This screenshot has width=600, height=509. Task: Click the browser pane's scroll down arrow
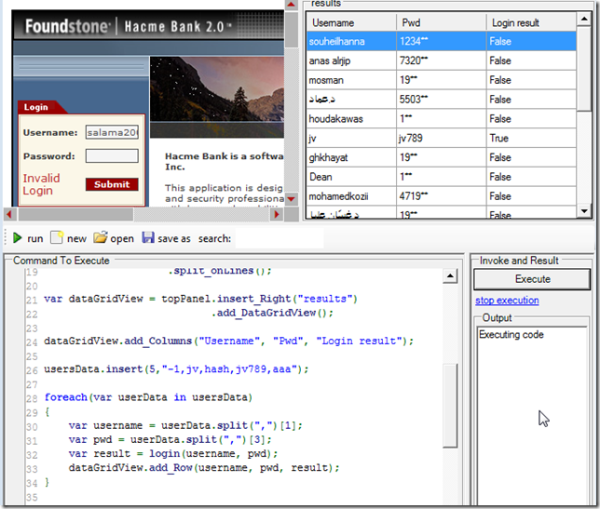[291, 198]
